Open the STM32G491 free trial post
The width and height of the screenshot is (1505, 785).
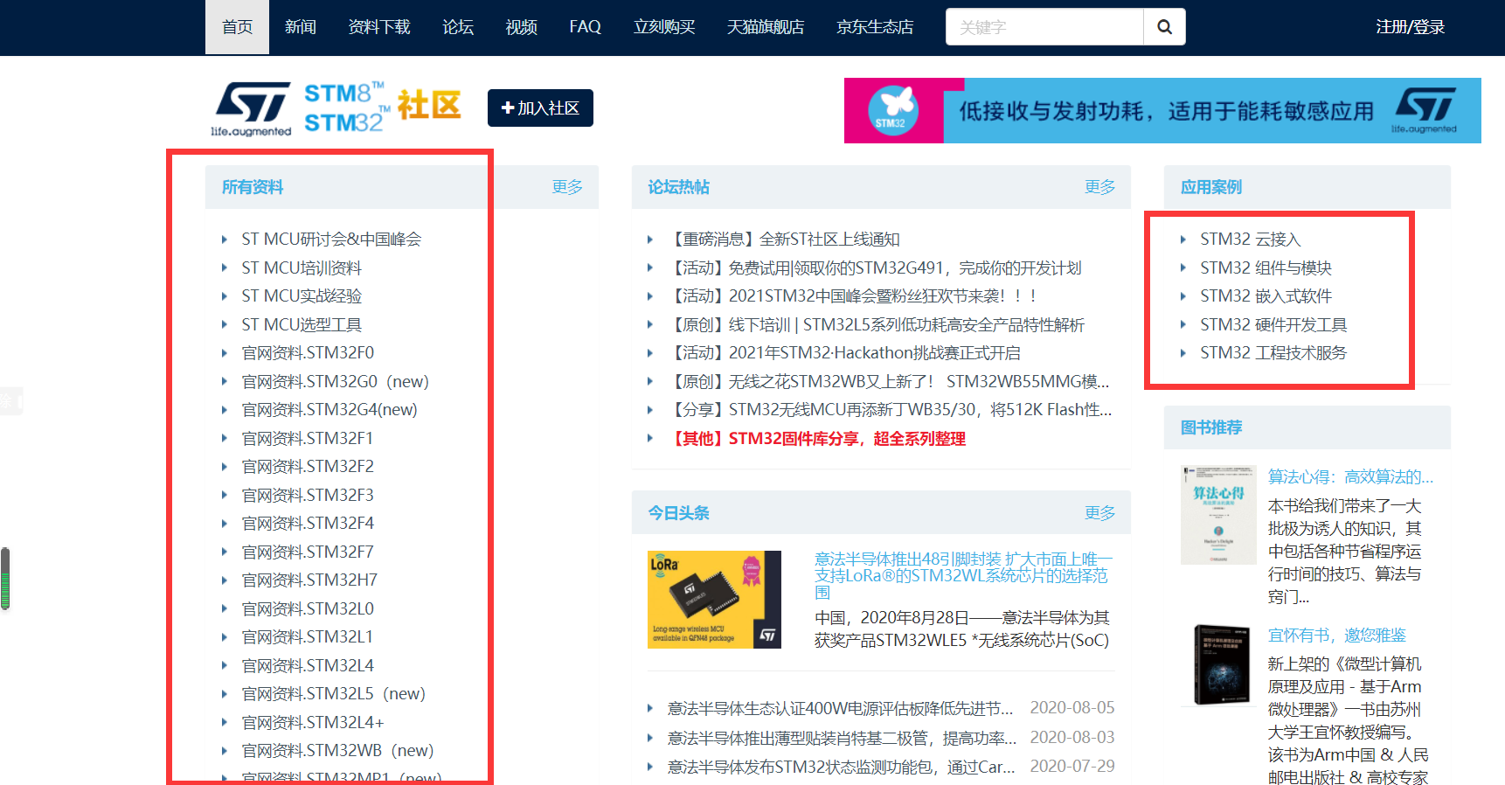[875, 268]
